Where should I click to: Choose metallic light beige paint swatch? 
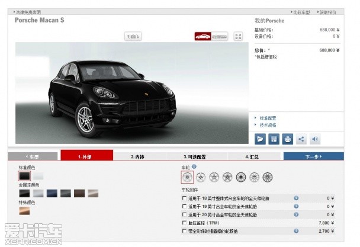pyautogui.click(x=93, y=193)
